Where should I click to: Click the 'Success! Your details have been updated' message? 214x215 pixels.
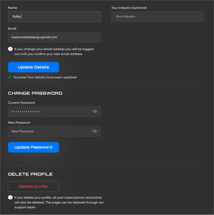coord(45,77)
